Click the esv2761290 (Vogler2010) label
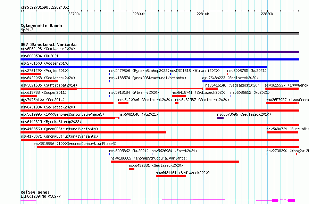The width and height of the screenshot is (309, 204). [45, 71]
